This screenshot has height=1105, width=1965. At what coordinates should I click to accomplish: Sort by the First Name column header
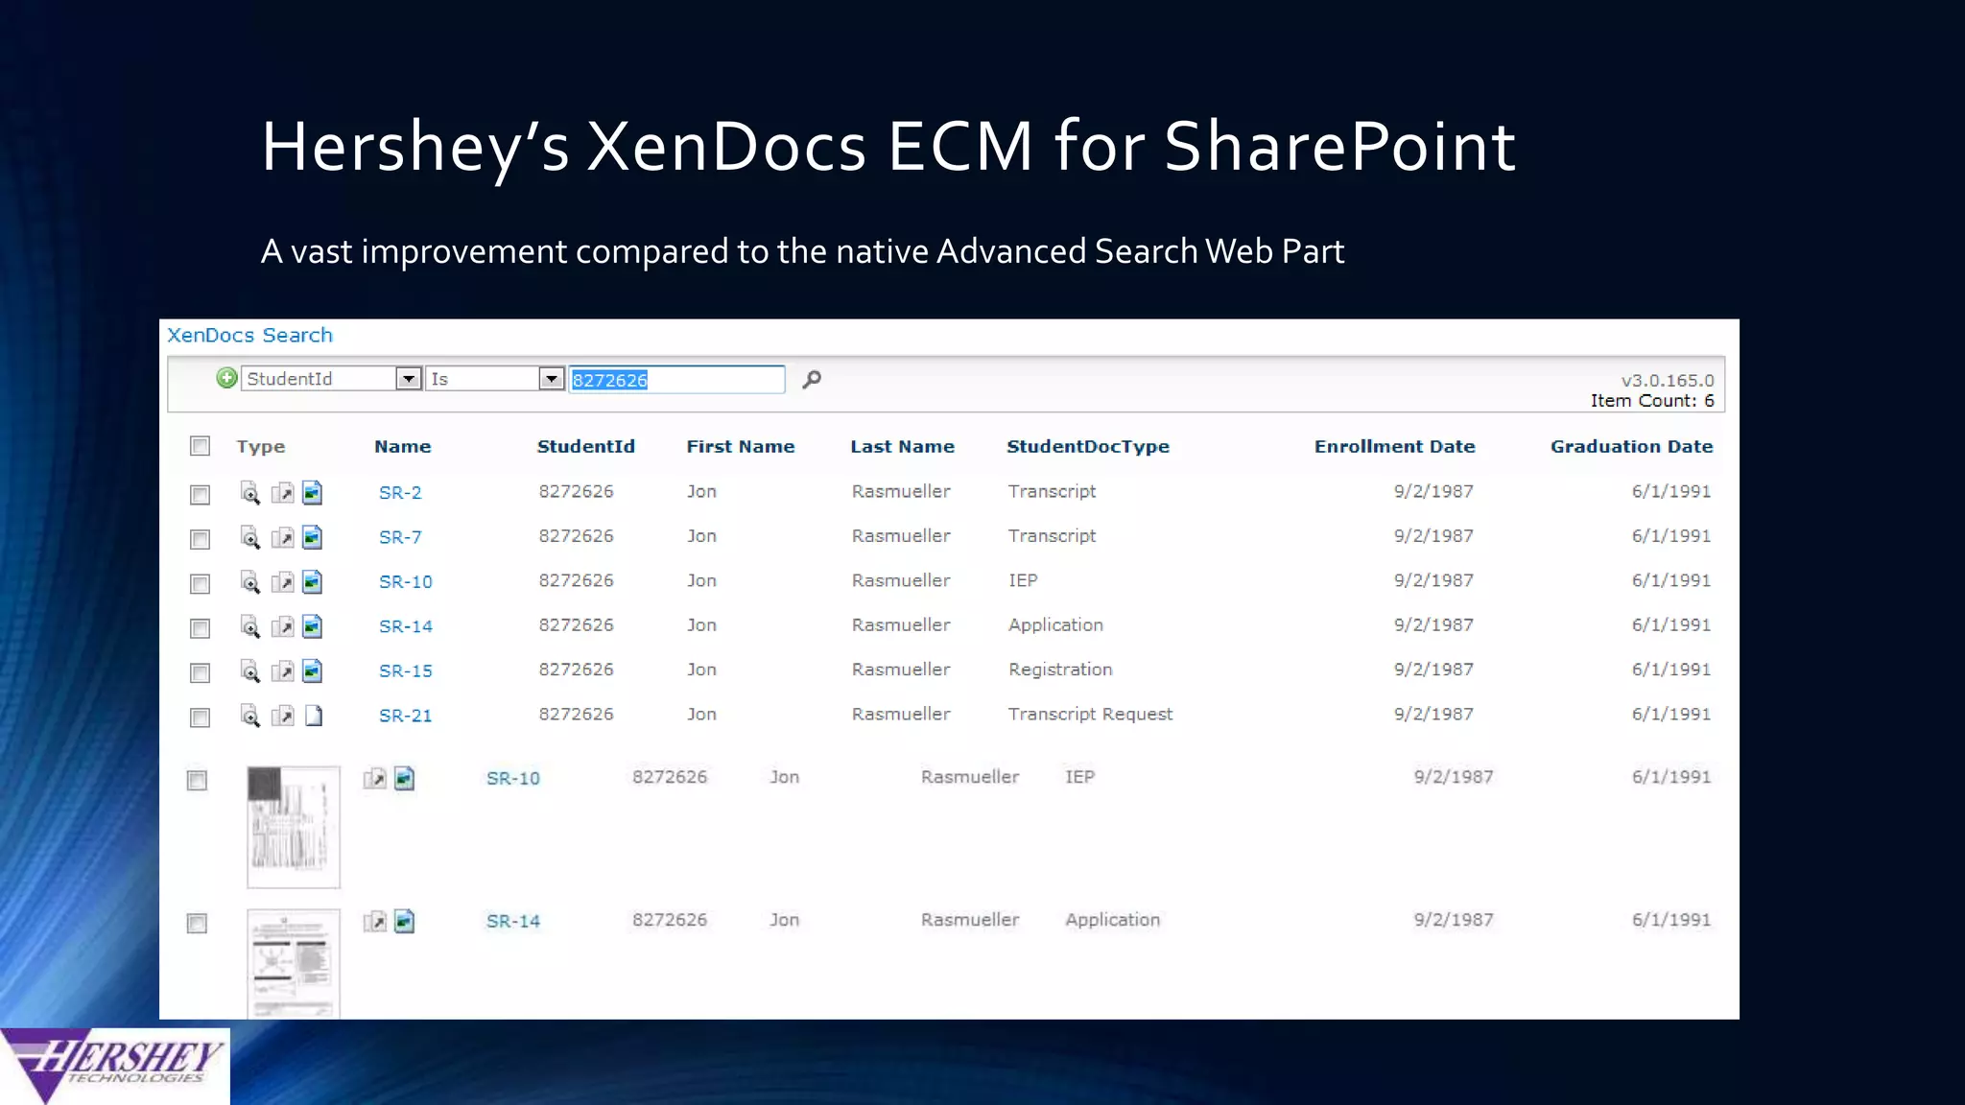(740, 446)
